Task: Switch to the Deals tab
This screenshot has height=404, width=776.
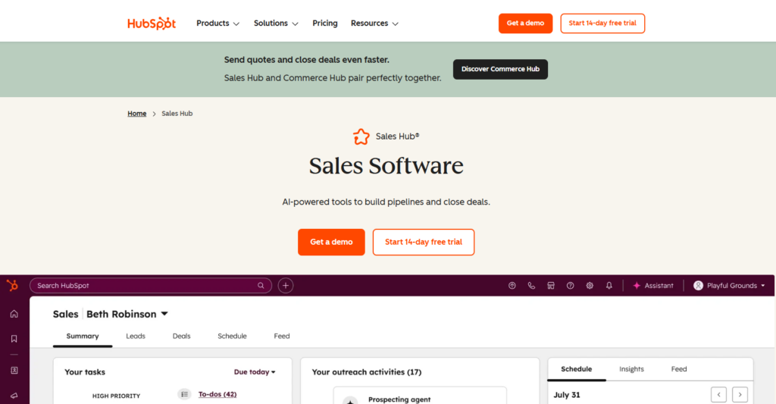Action: coord(181,337)
